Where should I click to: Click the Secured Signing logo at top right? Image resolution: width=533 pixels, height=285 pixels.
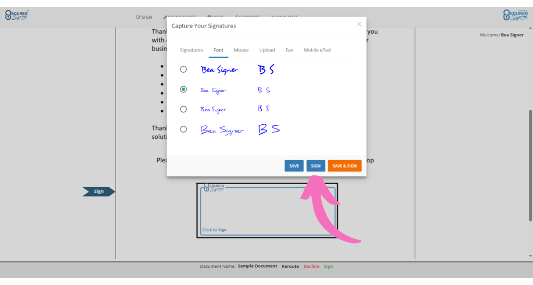[x=515, y=15]
